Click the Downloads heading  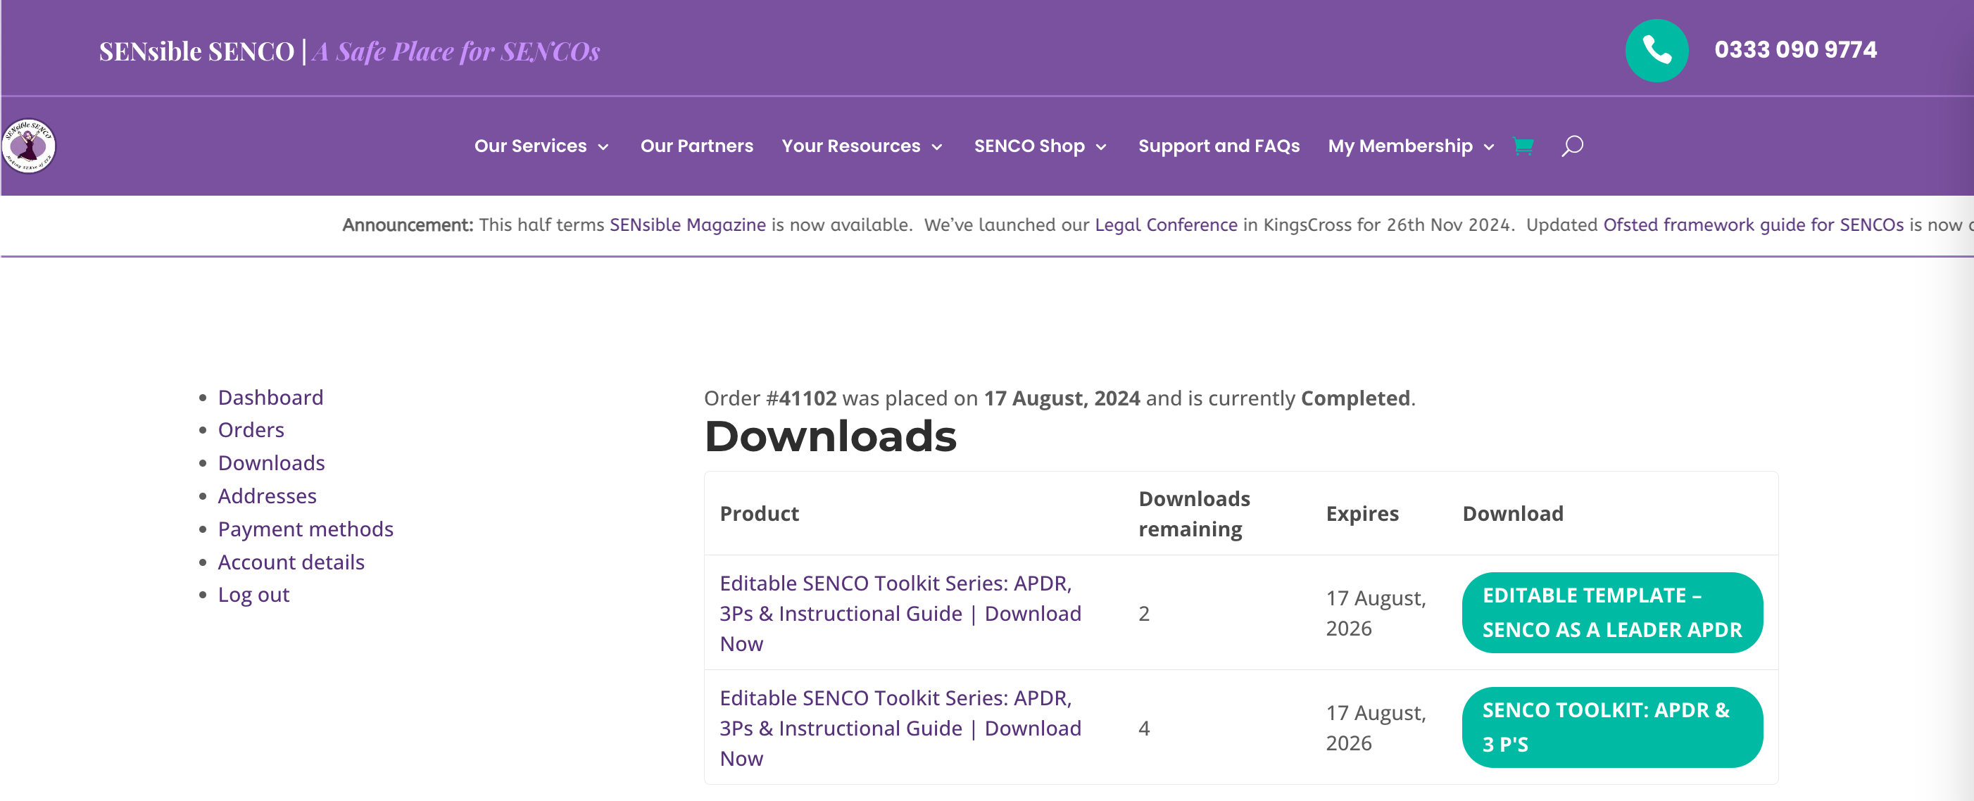tap(830, 436)
